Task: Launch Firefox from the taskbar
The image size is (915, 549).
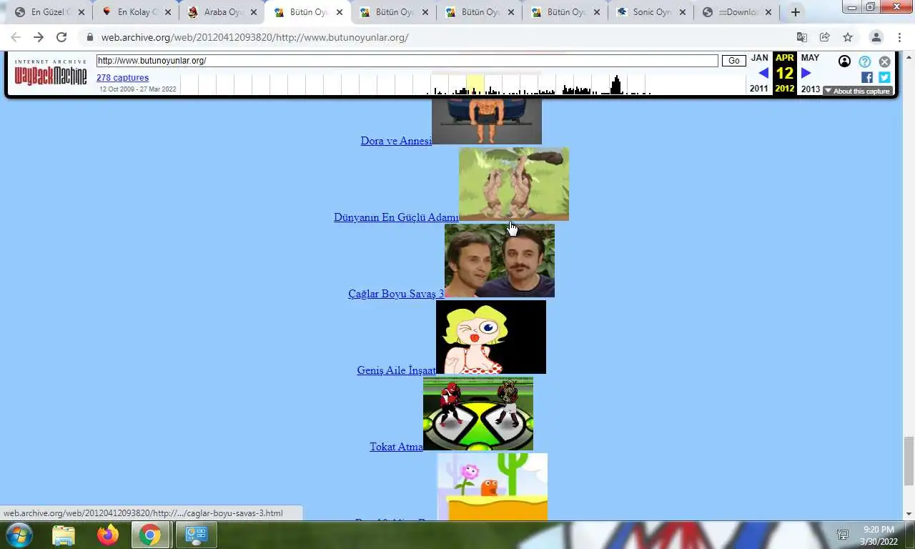Action: (x=108, y=535)
